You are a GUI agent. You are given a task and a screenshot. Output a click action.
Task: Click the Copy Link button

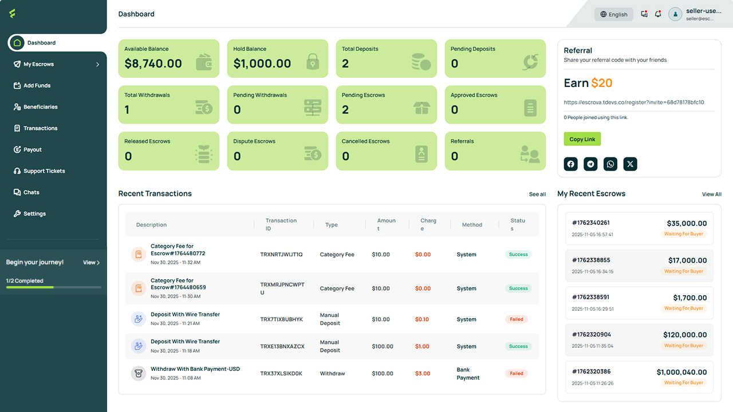tap(582, 139)
